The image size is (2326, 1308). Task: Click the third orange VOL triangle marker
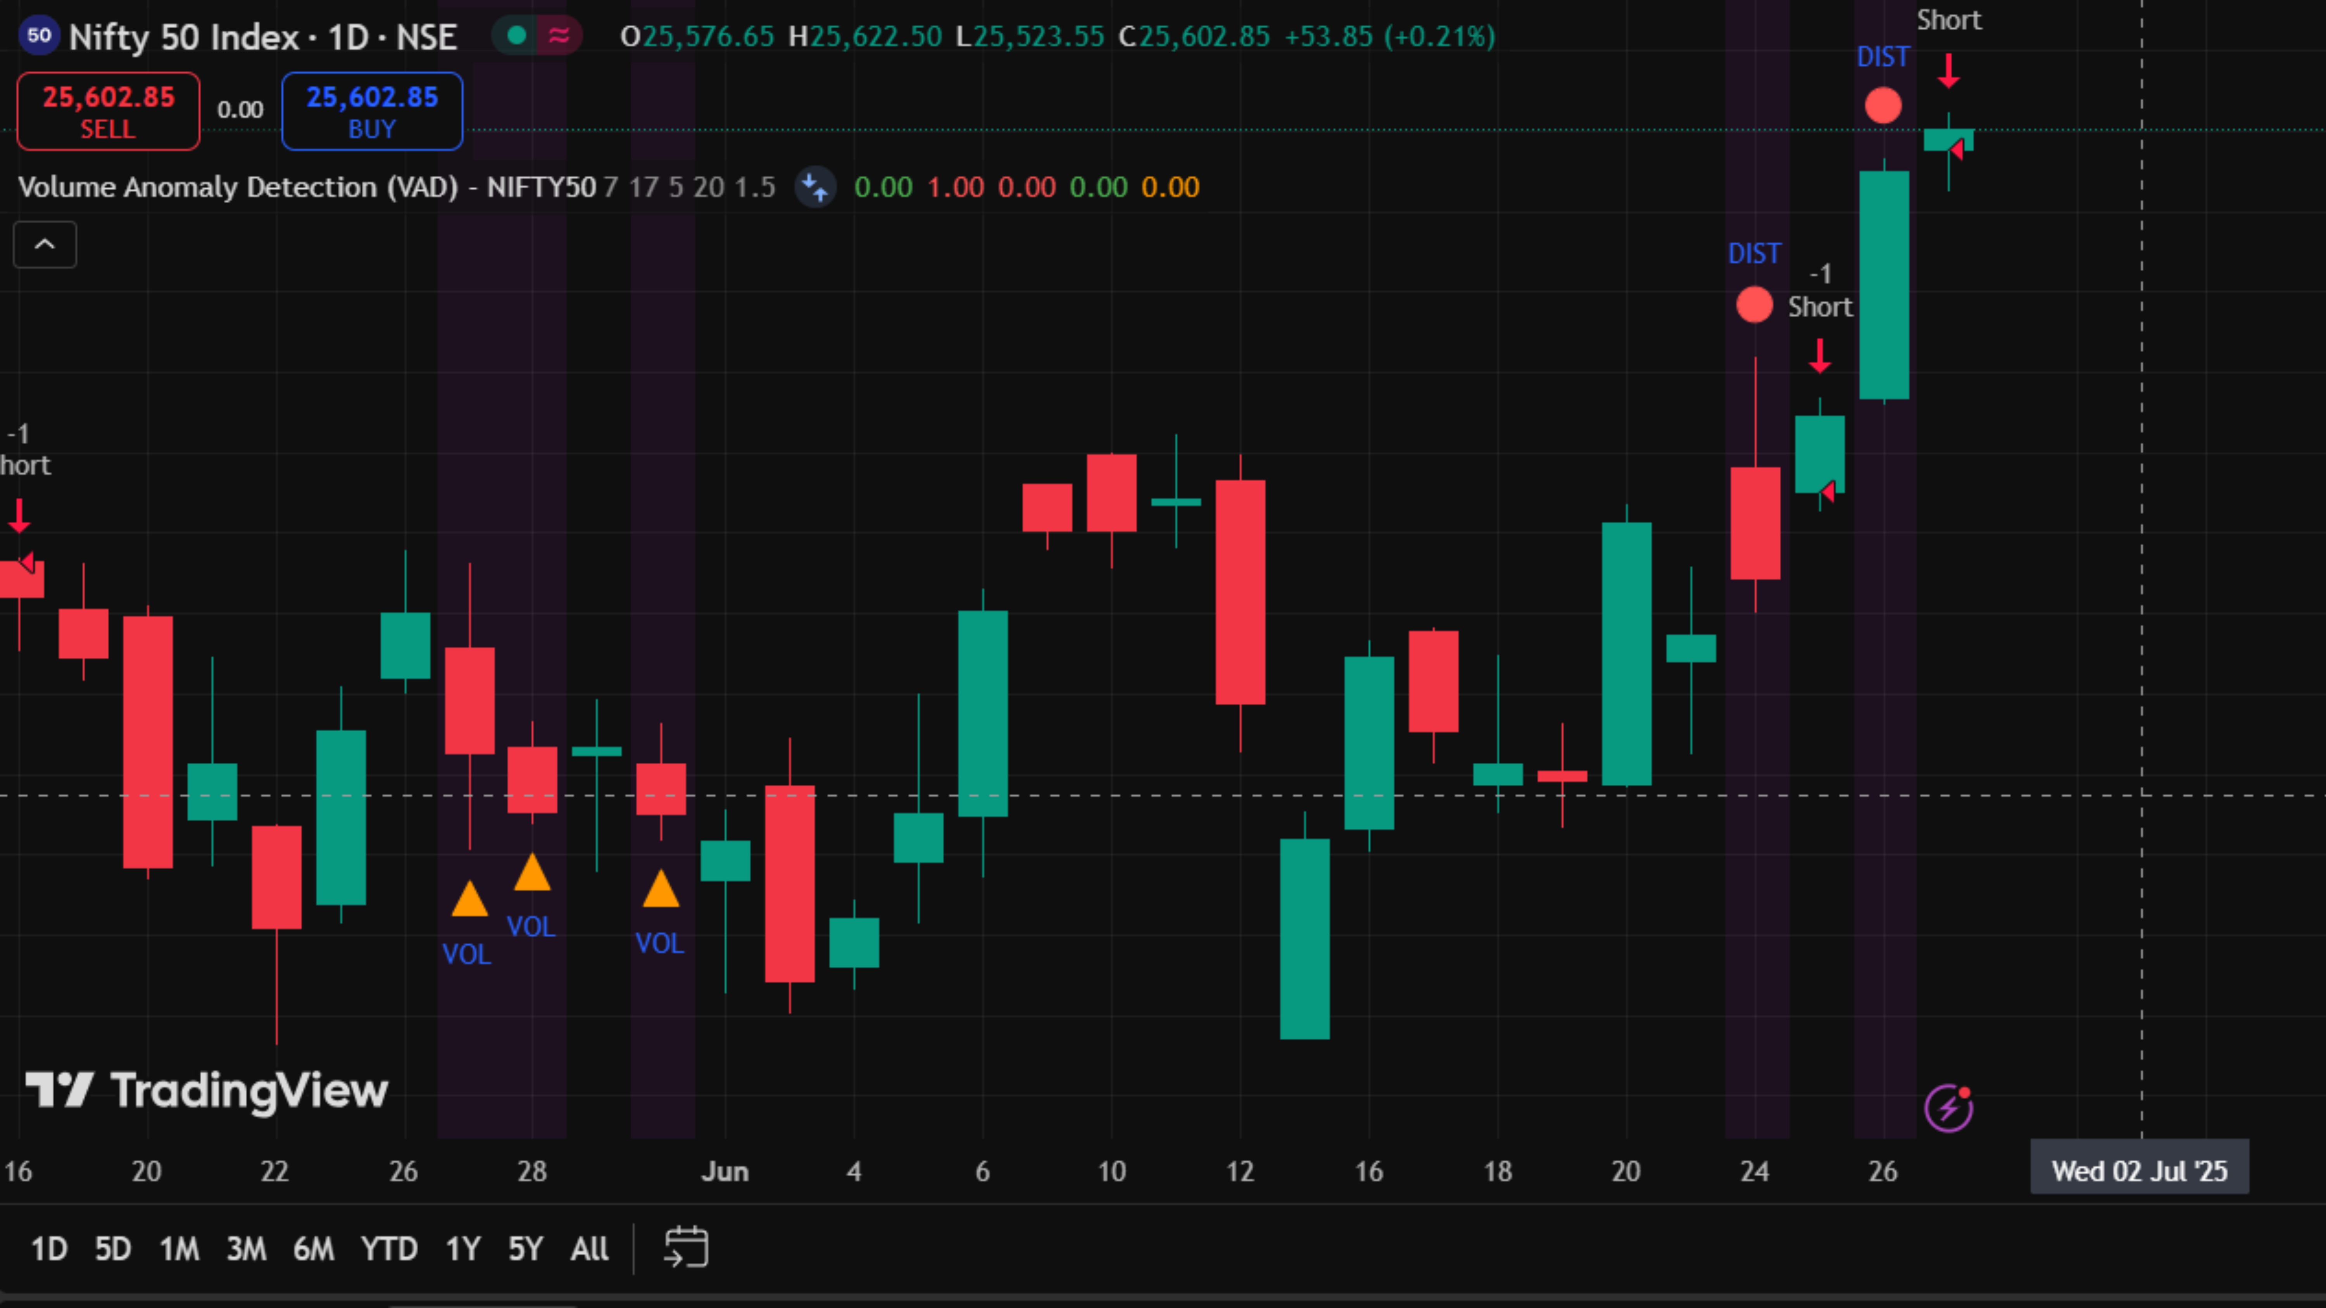coord(661,889)
